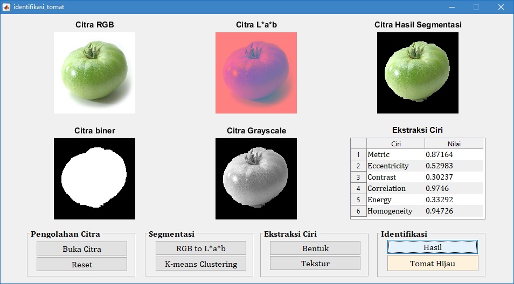The width and height of the screenshot is (514, 284).
Task: Click the Nilai column header
Action: 454,144
